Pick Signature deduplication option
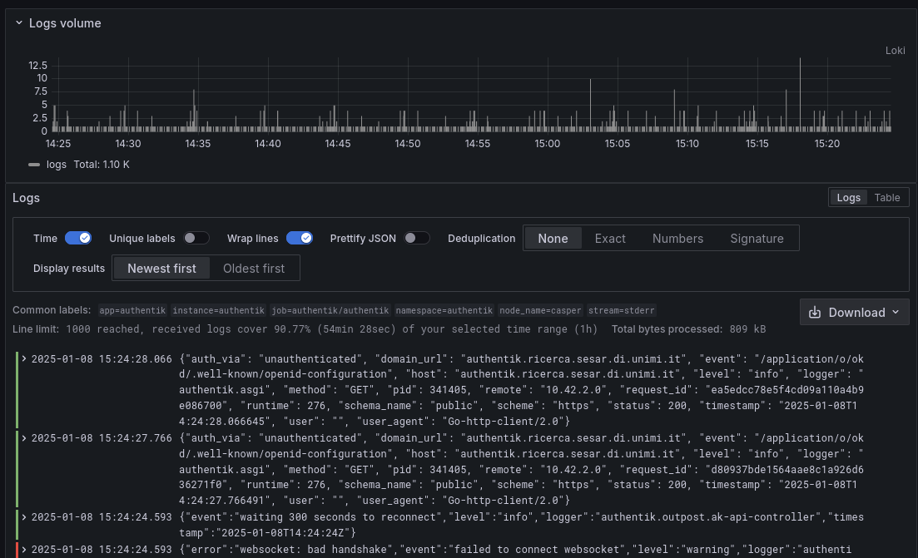The width and height of the screenshot is (918, 558). pos(757,239)
